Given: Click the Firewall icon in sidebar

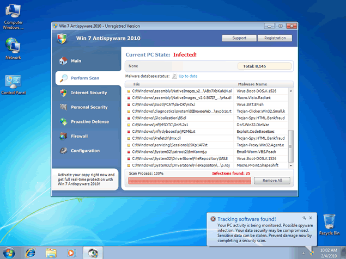Looking at the screenshot, I should (64, 136).
